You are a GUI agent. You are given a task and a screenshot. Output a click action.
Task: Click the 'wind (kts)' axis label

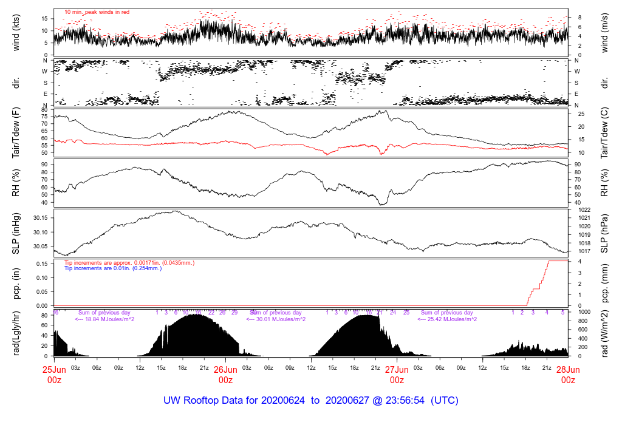pos(16,33)
